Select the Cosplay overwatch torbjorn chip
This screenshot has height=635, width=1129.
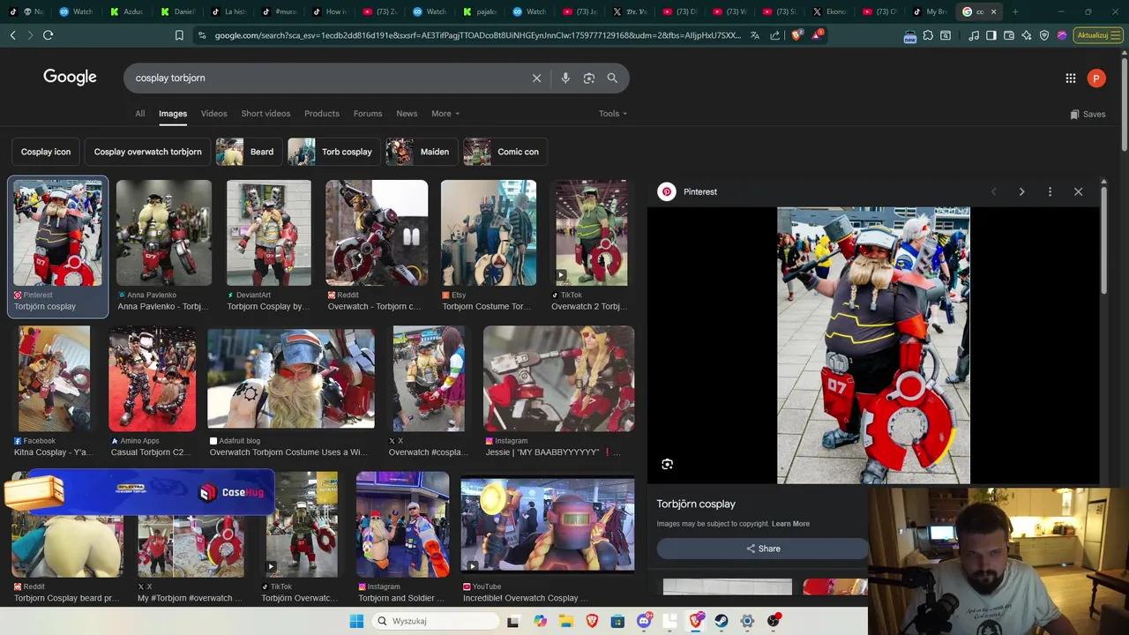pyautogui.click(x=148, y=152)
